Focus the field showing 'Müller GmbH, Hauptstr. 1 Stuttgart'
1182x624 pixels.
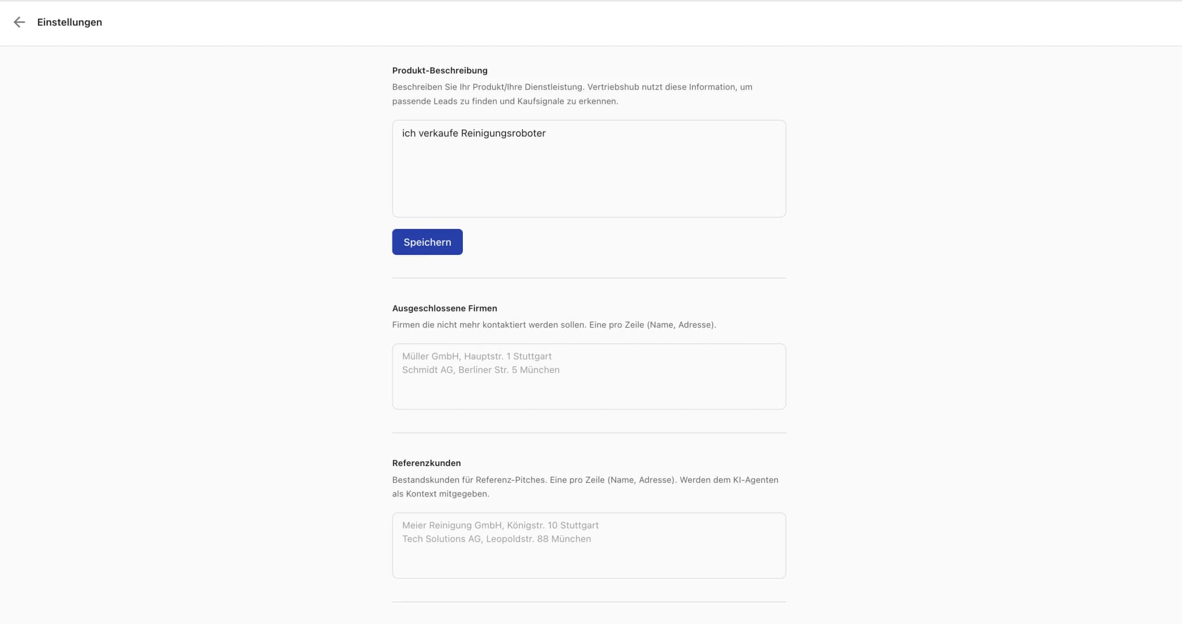589,376
